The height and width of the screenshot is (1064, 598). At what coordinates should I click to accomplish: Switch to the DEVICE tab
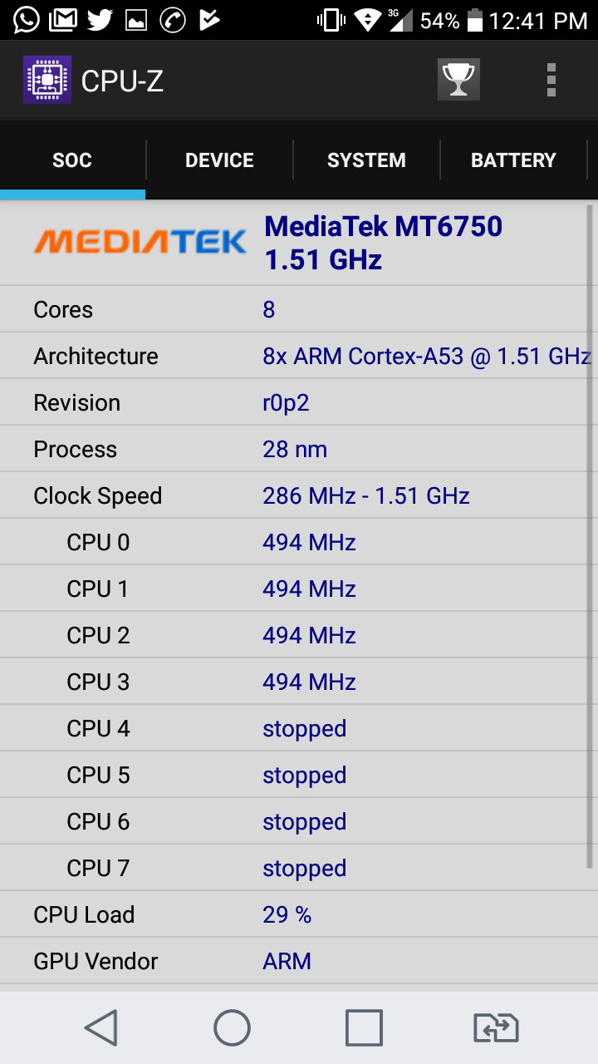(x=219, y=160)
